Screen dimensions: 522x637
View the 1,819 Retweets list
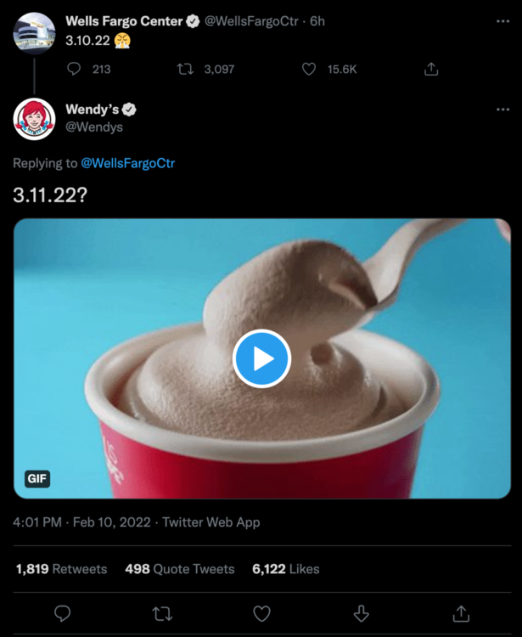tap(61, 569)
